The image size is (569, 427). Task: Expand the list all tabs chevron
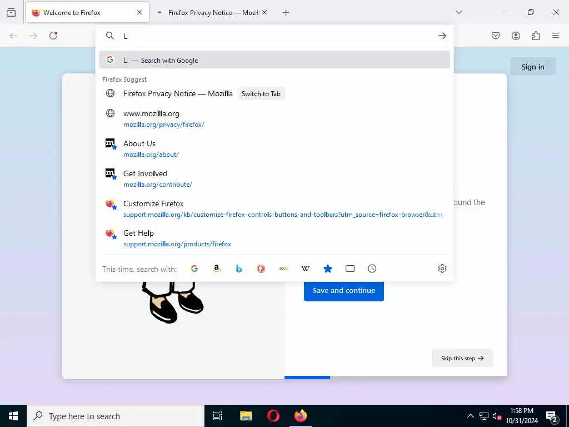click(x=459, y=12)
